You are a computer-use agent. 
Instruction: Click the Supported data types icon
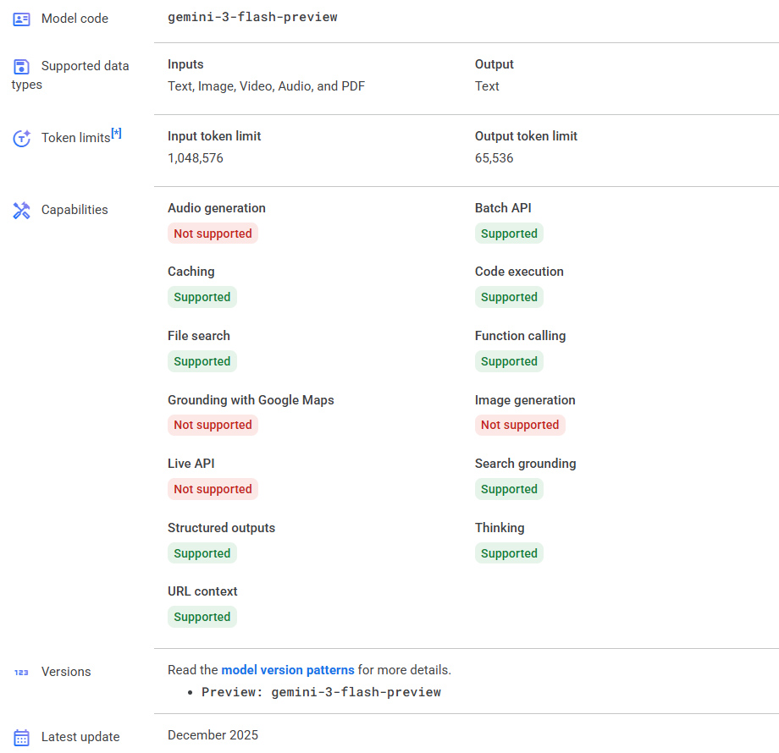[21, 67]
